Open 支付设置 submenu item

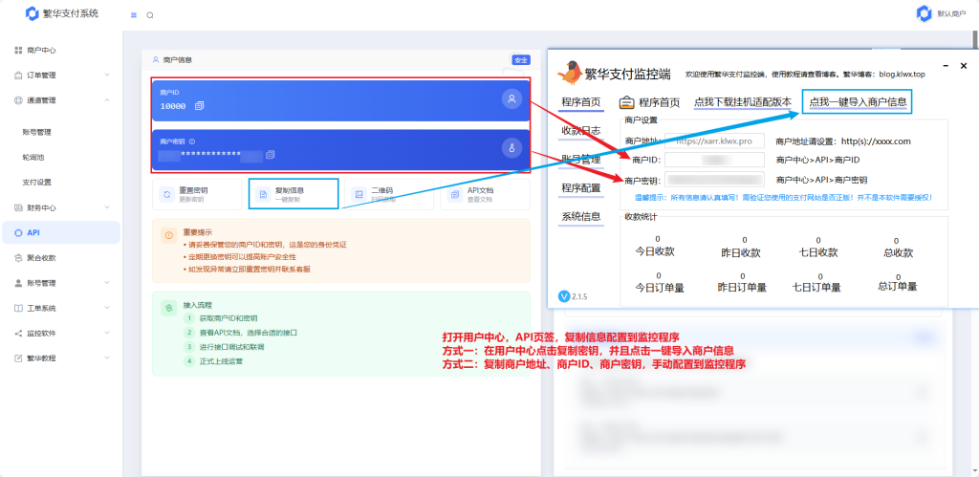36,183
